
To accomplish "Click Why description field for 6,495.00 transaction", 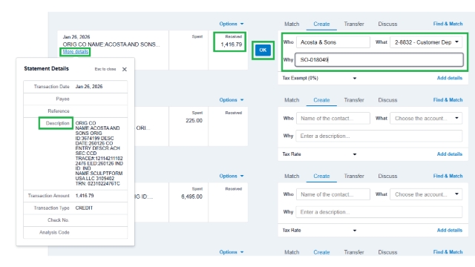I will click(379, 212).
